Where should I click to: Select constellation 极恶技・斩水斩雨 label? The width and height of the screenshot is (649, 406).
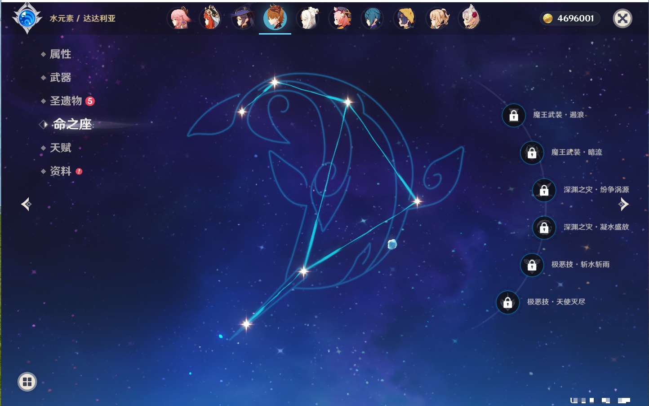click(580, 265)
